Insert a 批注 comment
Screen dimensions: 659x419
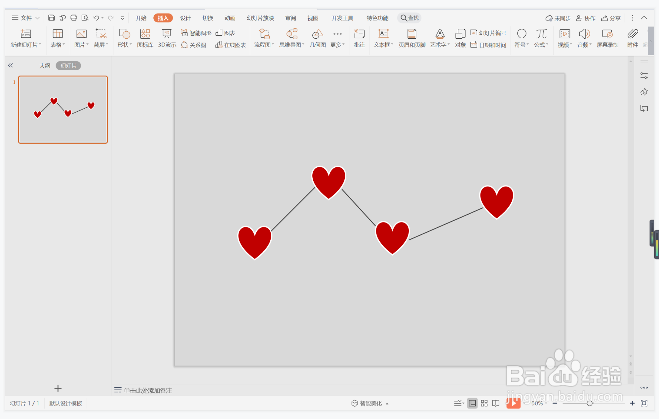coord(359,38)
